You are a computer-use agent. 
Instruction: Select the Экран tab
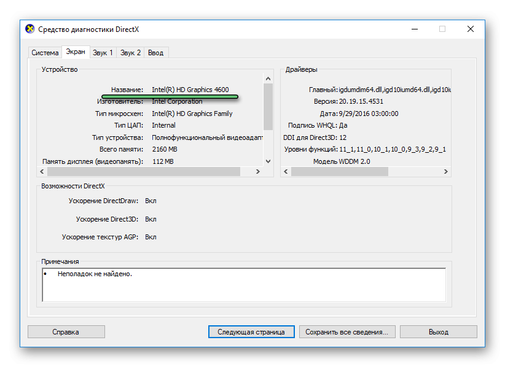76,52
